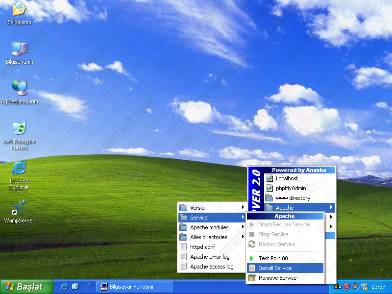This screenshot has height=294, width=392.
Task: Click the red security shield tray icon
Action: pyautogui.click(x=346, y=287)
